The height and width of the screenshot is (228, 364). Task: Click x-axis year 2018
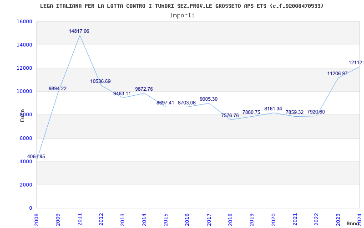tap(230, 220)
